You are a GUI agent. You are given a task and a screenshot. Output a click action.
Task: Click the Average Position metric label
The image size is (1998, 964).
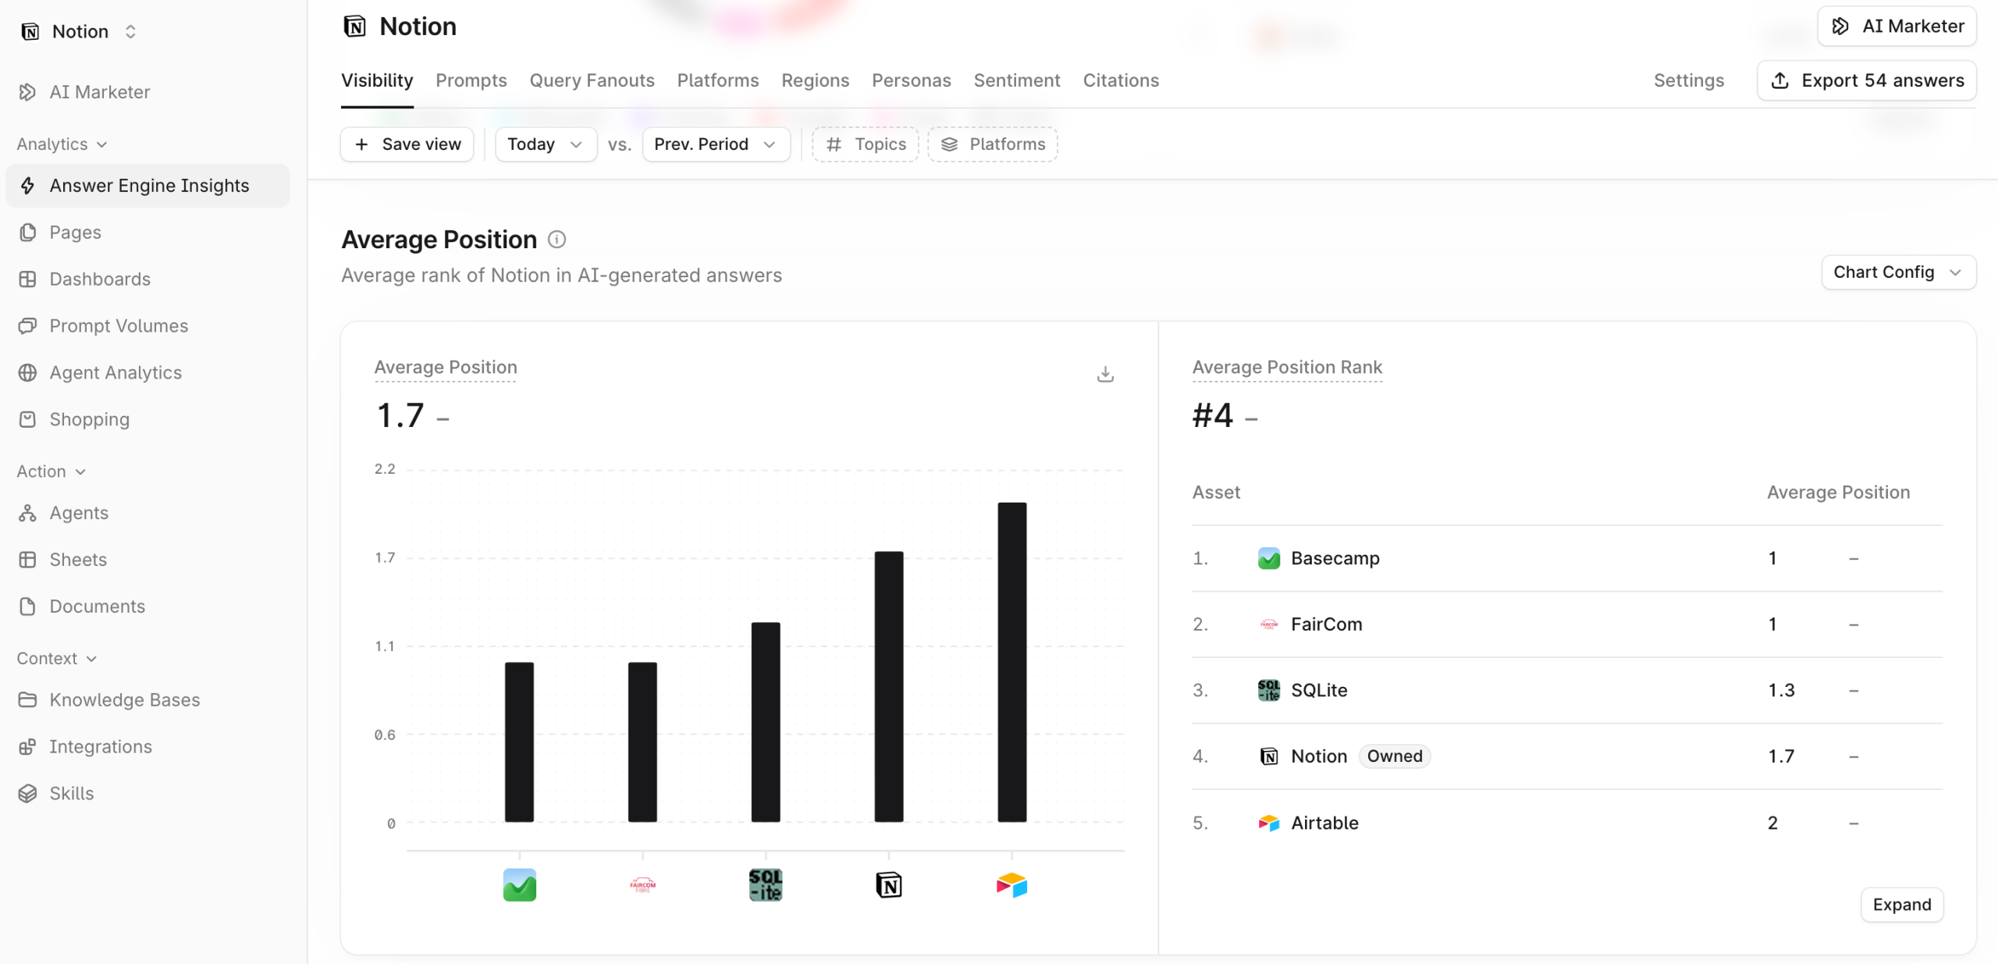click(x=446, y=368)
